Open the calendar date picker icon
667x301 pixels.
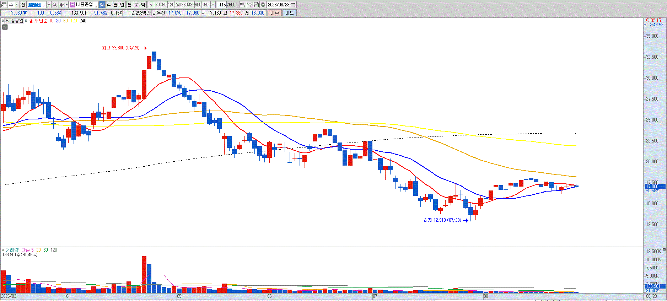[x=293, y=5]
